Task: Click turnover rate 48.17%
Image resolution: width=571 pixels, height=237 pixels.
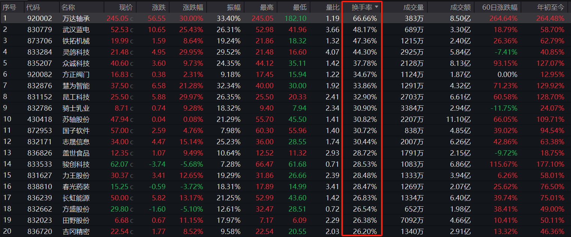Action: [x=365, y=30]
